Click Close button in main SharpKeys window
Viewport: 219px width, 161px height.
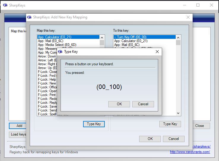(x=201, y=126)
